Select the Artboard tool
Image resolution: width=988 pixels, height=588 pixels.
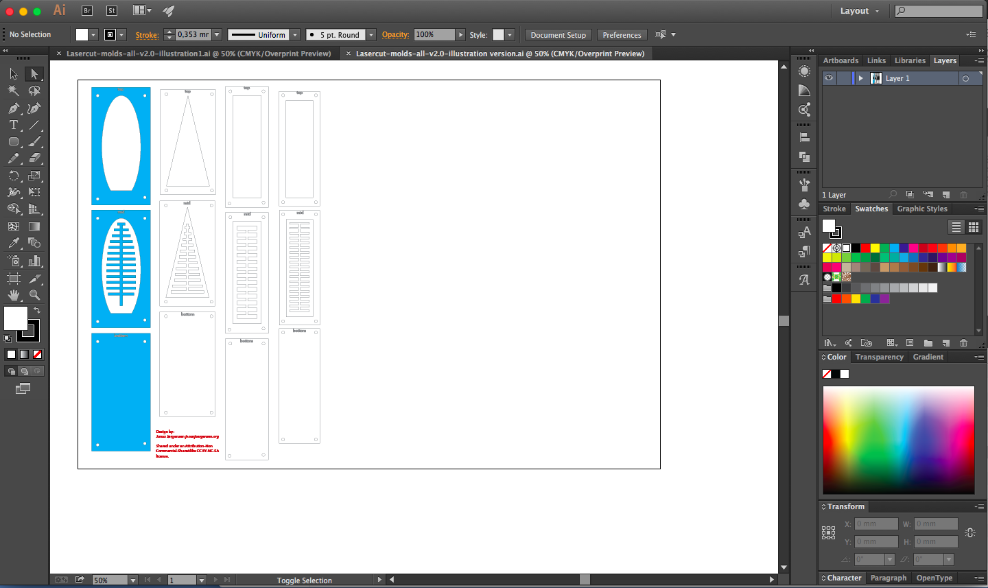click(x=14, y=278)
